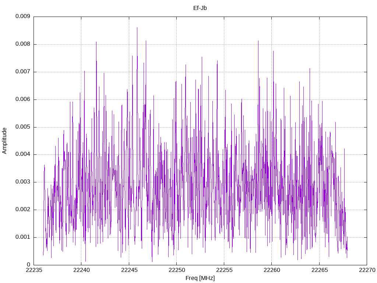Click the Amplitude axis label
Screen dimensions: 377x283
point(4,141)
